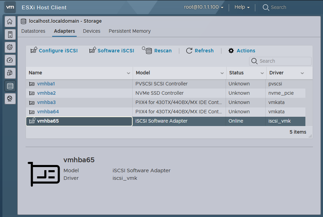
Task: Open the Actions menu label
Action: tap(246, 51)
